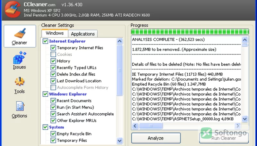Uncheck Last Download Location

click(x=53, y=81)
